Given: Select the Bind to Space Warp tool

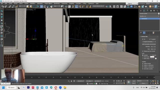Looking at the screenshot, I should (16, 6).
